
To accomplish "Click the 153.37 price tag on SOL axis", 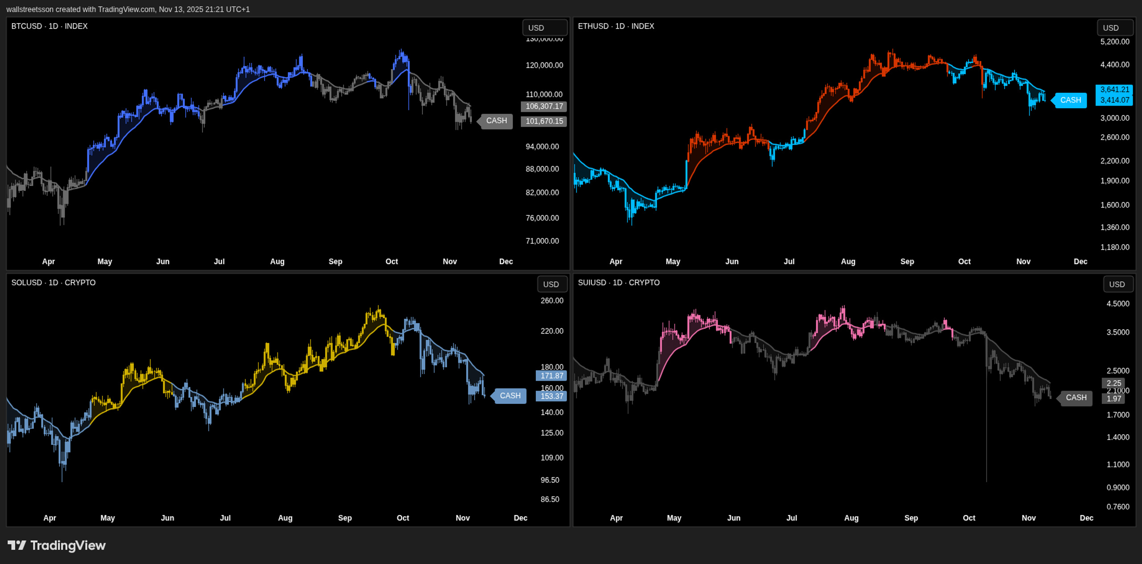I will (x=551, y=396).
